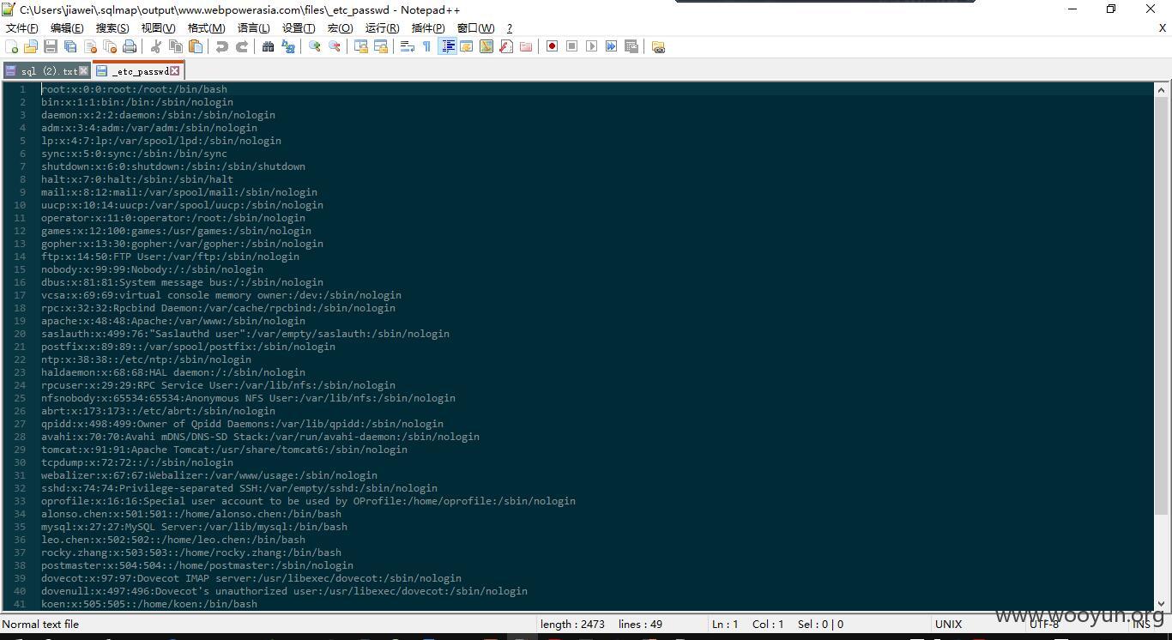Open the 文件(F) menu
Viewport: 1172px width, 640px height.
tap(22, 27)
